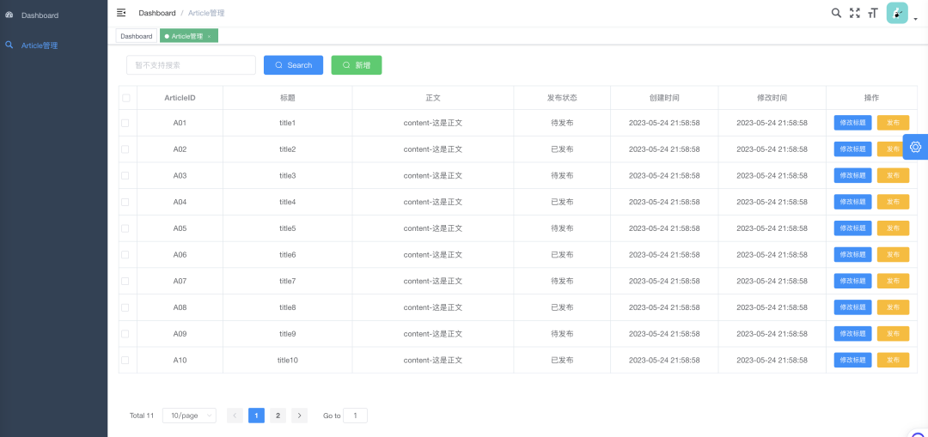This screenshot has width=928, height=437.
Task: Tick the checkbox for article A05
Action: point(125,228)
